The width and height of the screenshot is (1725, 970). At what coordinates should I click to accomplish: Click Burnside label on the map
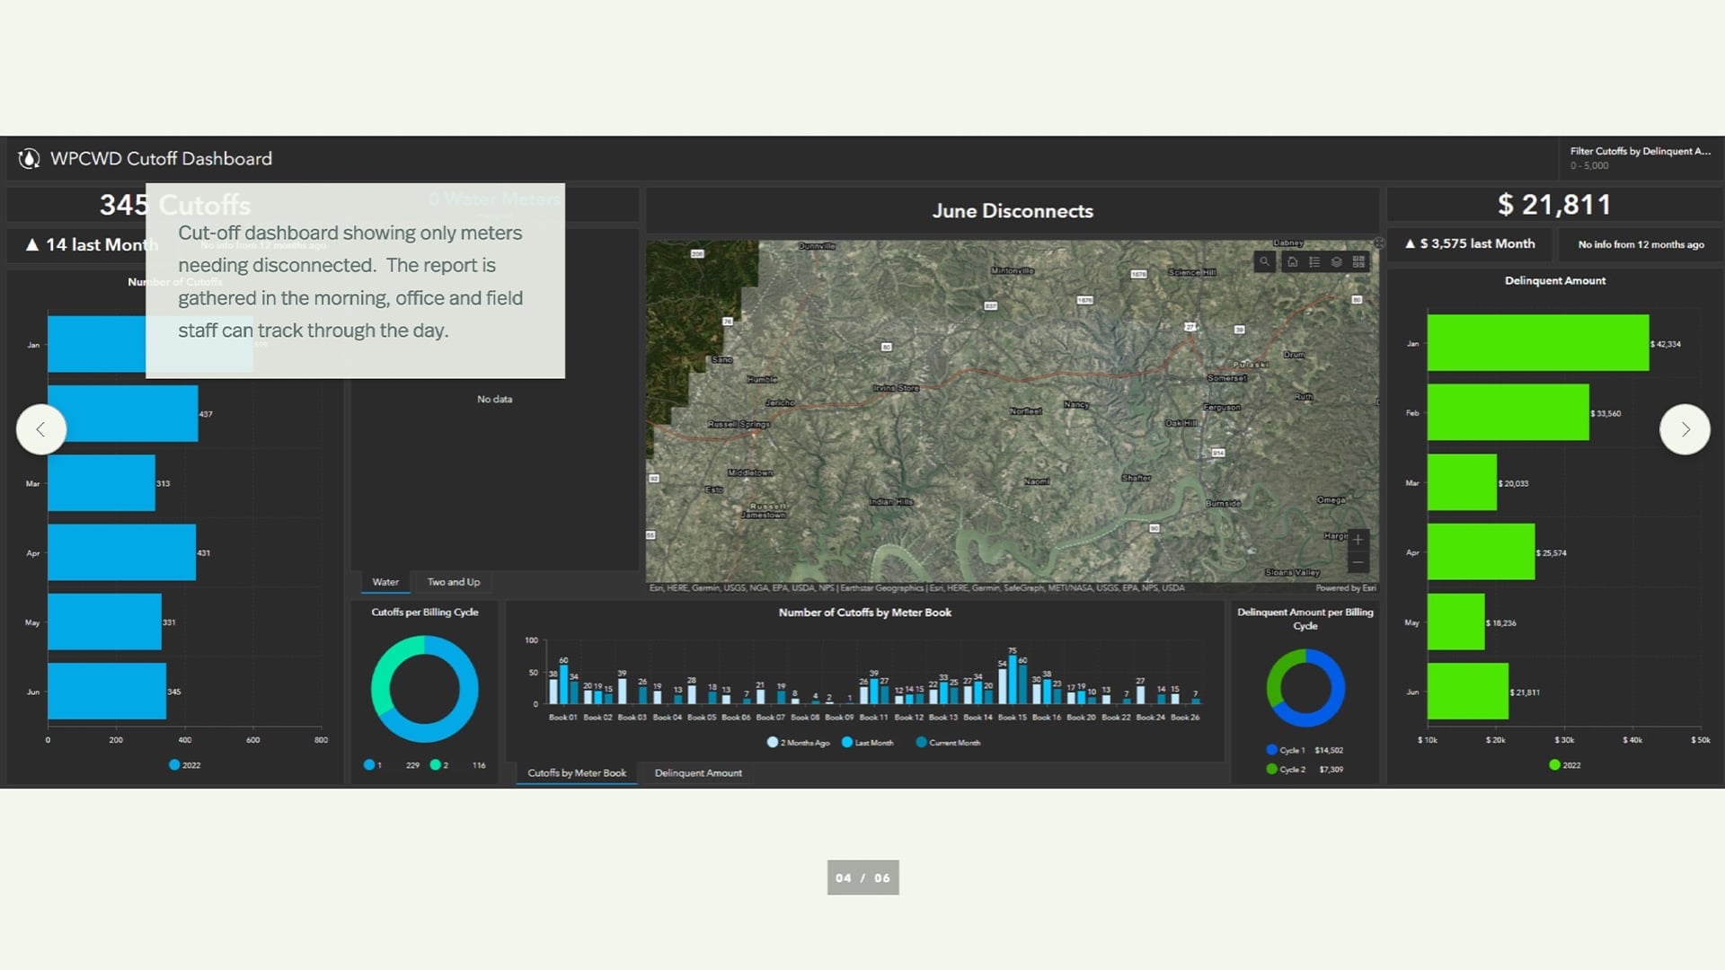pyautogui.click(x=1223, y=503)
